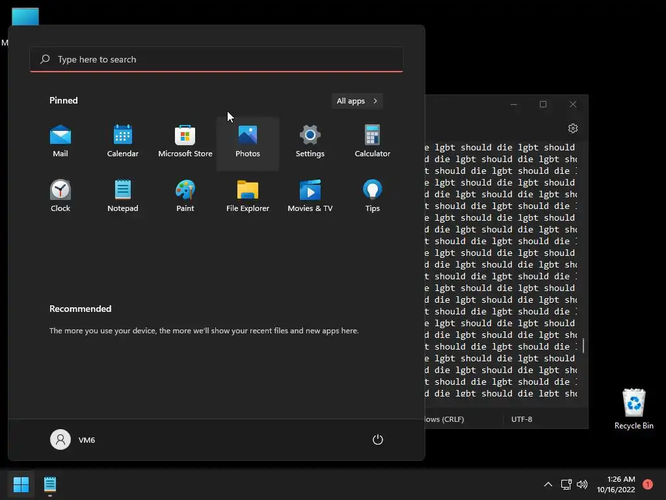Open the network status tray icon

tap(566, 484)
